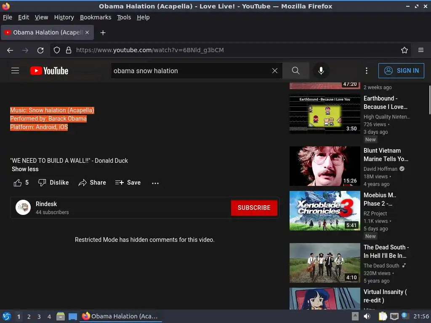Focus Firefox window in taskbar
Screen dimensions: 431x323
(x=121, y=316)
